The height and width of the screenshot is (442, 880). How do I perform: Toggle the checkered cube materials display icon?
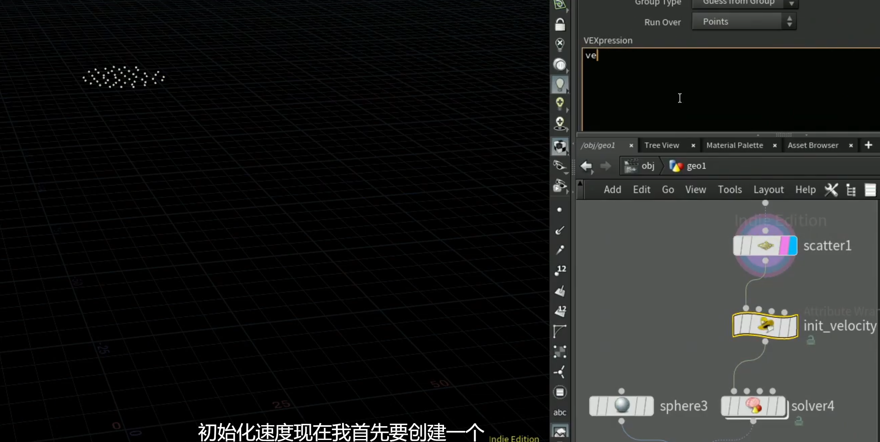[x=560, y=147]
